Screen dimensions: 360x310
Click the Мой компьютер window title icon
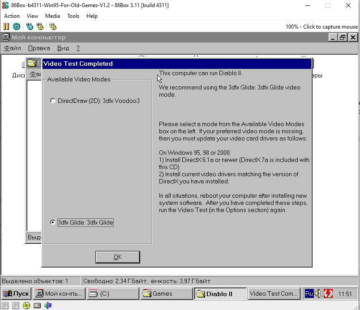pos(6,37)
